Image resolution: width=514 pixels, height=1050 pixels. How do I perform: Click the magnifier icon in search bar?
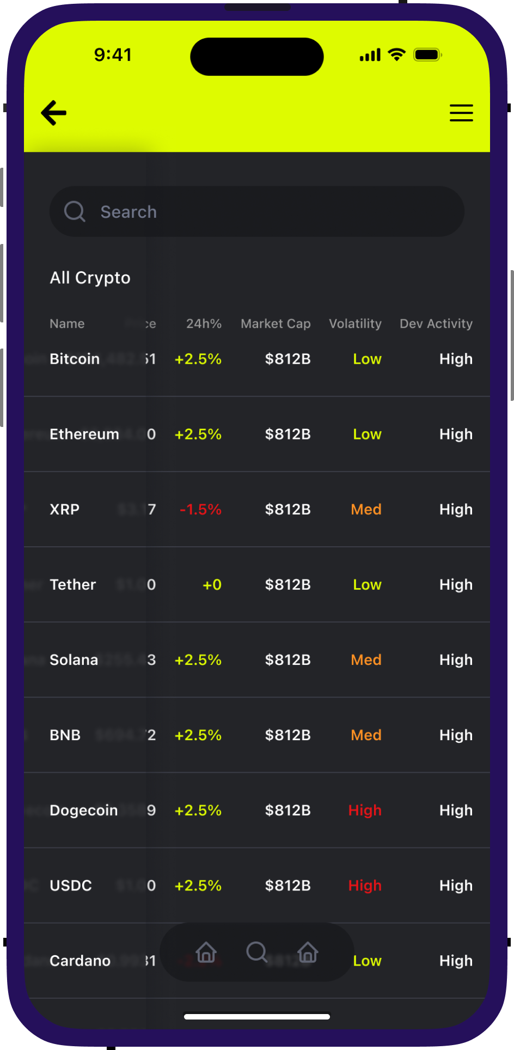click(x=75, y=211)
